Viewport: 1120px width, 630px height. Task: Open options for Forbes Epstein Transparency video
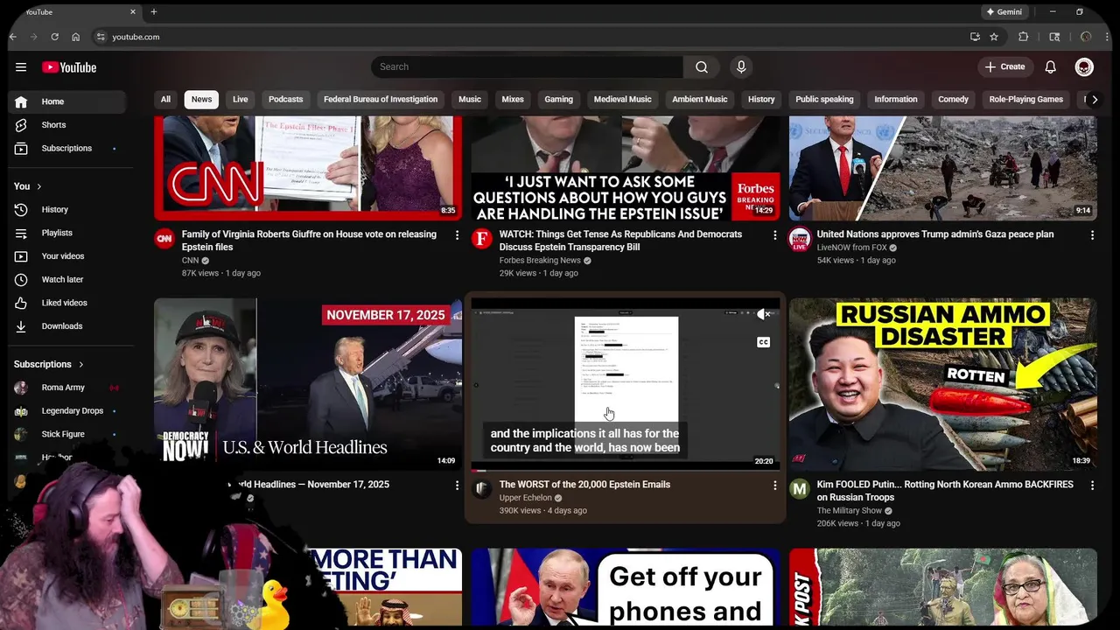[774, 235]
